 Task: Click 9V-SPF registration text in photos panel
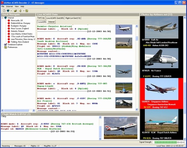point(147,107)
